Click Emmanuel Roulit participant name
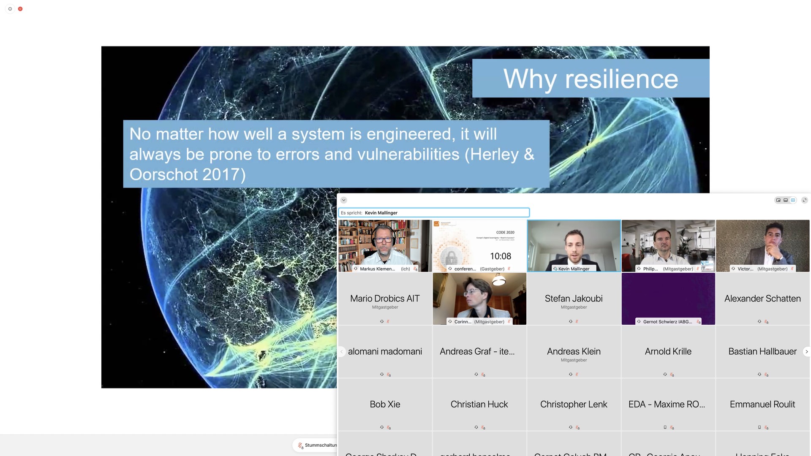The width and height of the screenshot is (811, 456). click(762, 404)
